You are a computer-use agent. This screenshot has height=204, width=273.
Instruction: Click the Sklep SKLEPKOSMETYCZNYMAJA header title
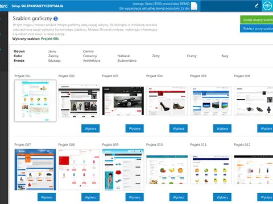(38, 6)
